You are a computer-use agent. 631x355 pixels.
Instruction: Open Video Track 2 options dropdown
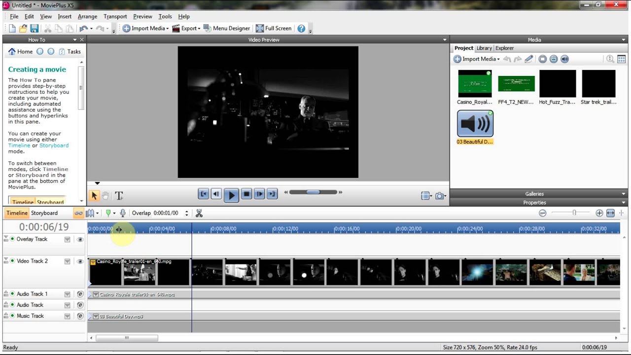pyautogui.click(x=67, y=261)
